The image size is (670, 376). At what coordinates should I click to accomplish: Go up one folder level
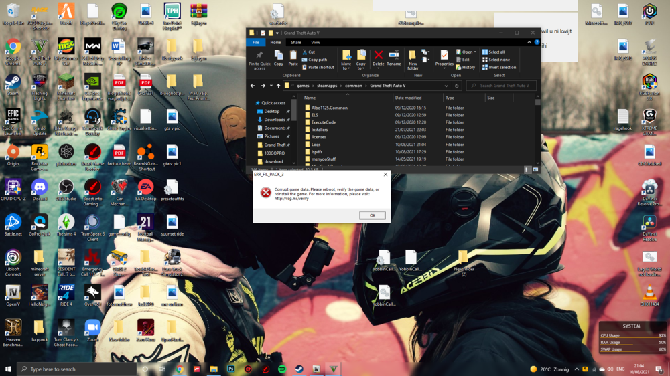[278, 86]
